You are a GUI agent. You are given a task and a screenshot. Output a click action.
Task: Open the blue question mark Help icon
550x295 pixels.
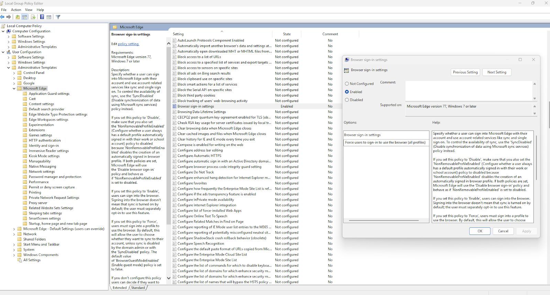click(42, 17)
